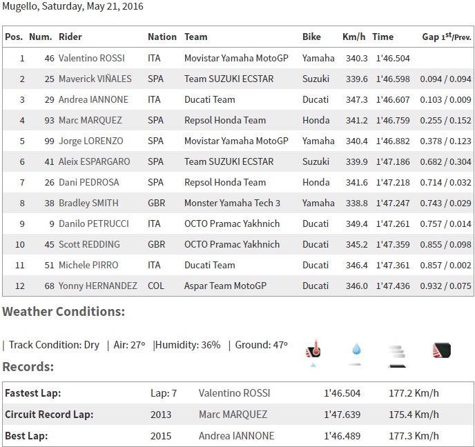Click the Circuit Record Lap label
Screen dimensions: 475x447
(x=49, y=415)
